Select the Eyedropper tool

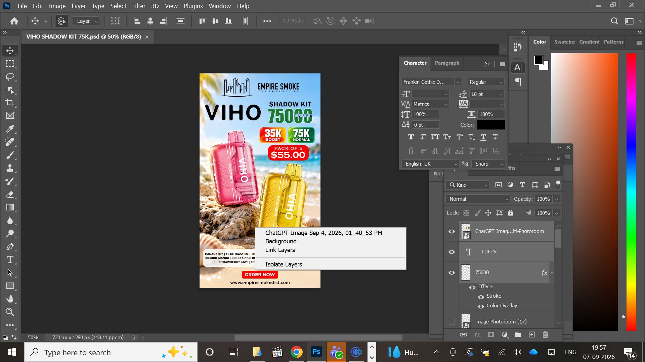click(10, 129)
